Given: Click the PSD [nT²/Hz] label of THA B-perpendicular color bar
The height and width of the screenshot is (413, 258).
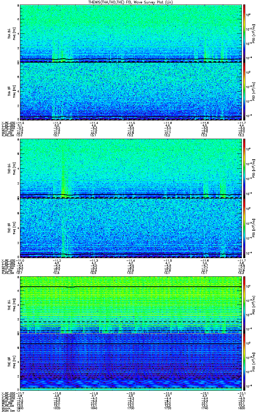Looking at the screenshot, I should (254, 34).
